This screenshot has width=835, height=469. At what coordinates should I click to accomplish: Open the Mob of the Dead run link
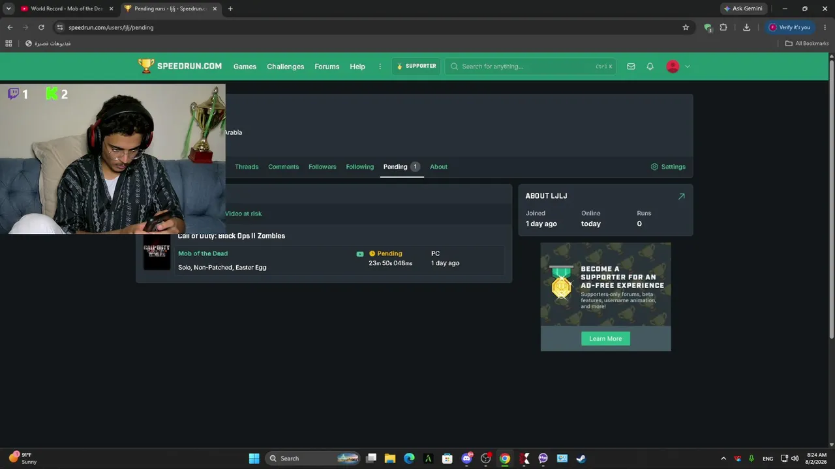click(x=203, y=253)
